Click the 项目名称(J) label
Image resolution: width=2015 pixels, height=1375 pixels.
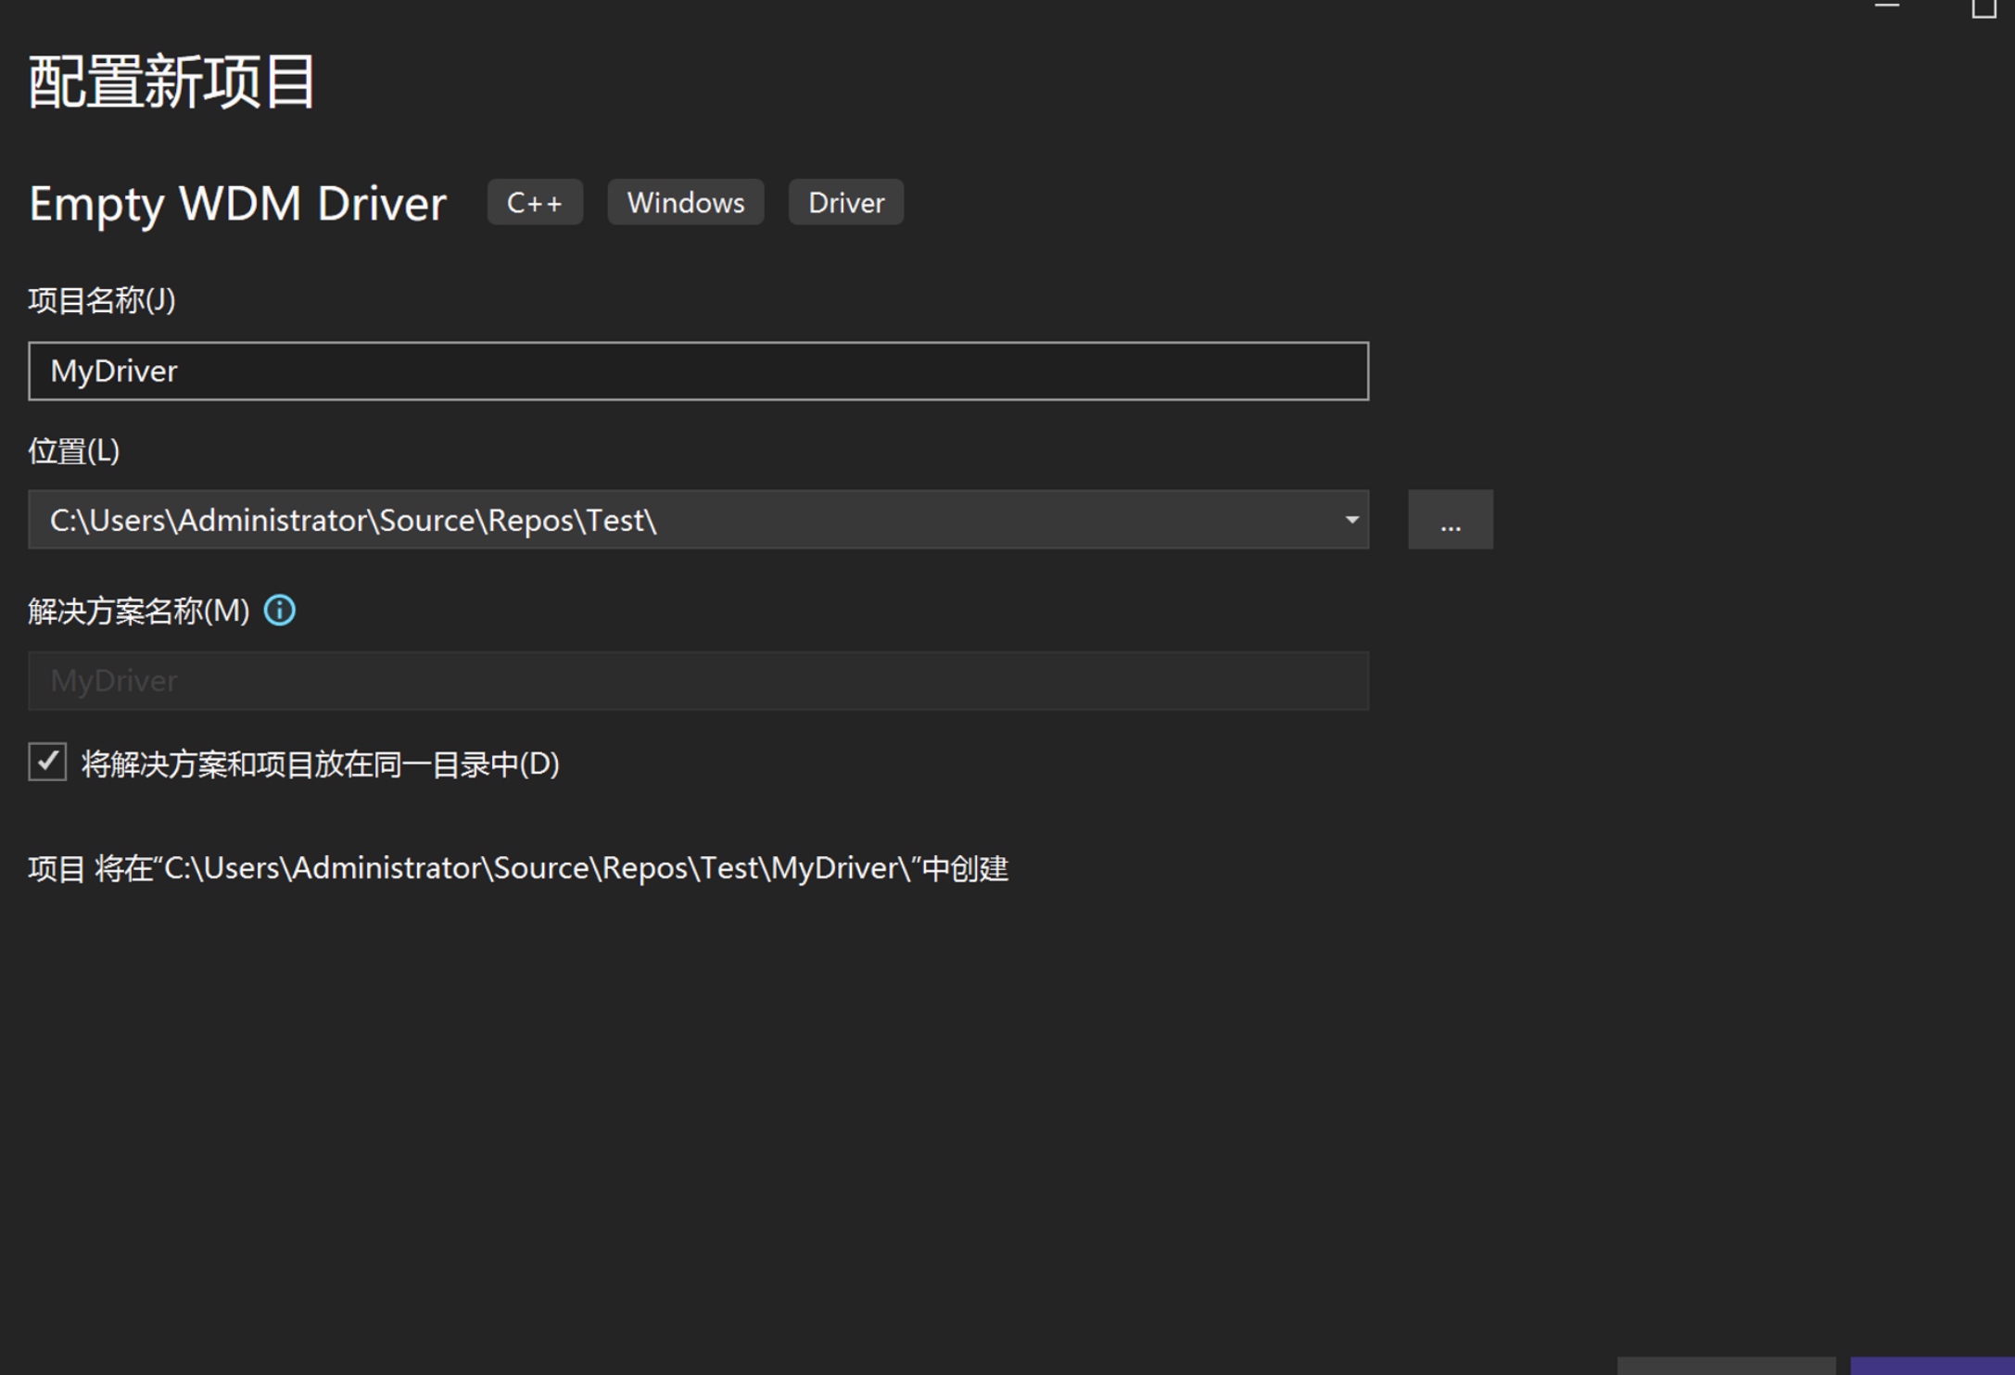click(102, 300)
